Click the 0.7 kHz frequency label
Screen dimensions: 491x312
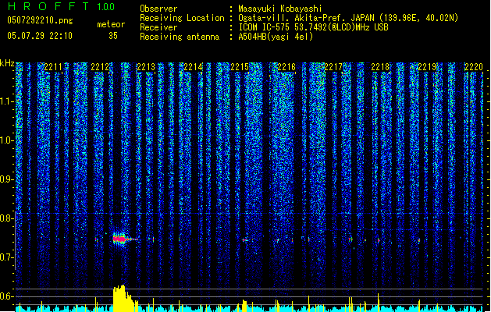click(x=7, y=257)
